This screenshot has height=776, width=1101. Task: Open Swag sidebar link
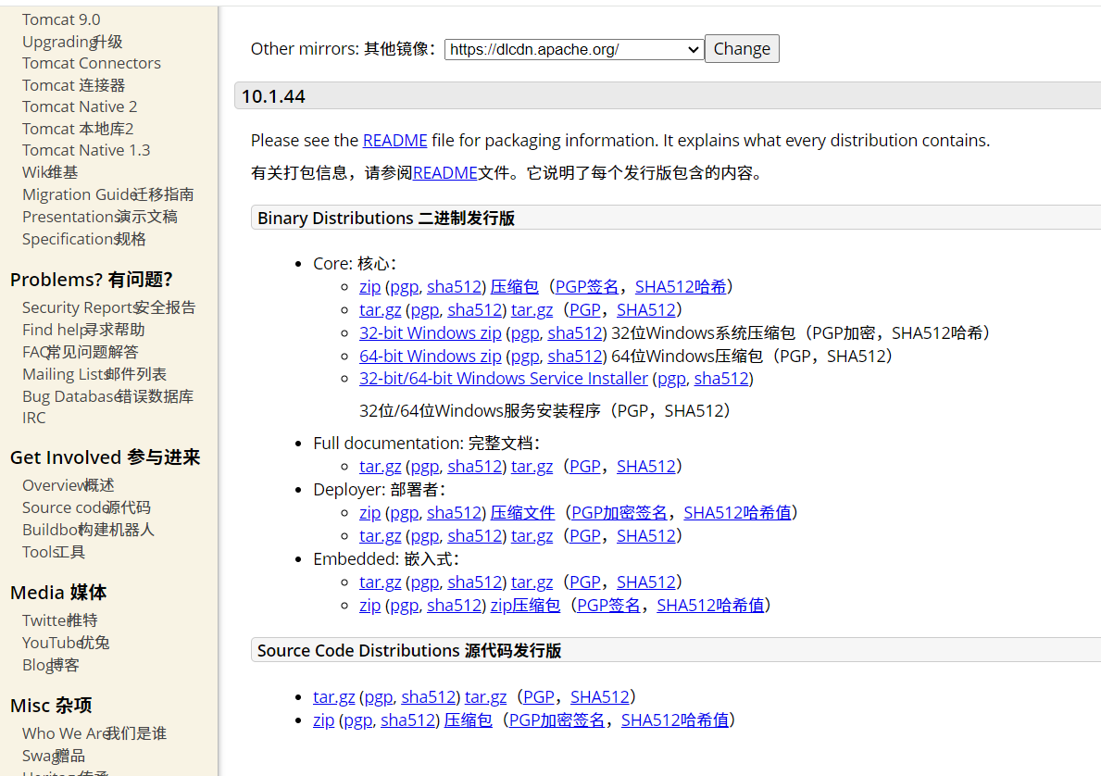(53, 756)
